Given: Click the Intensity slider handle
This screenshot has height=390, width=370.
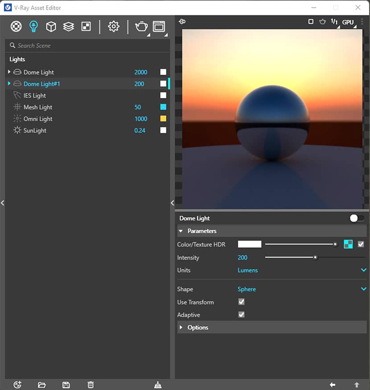Looking at the screenshot, I should click(x=315, y=257).
